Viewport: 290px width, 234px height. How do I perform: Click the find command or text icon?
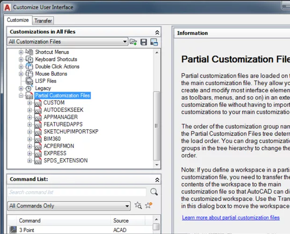pos(138,205)
